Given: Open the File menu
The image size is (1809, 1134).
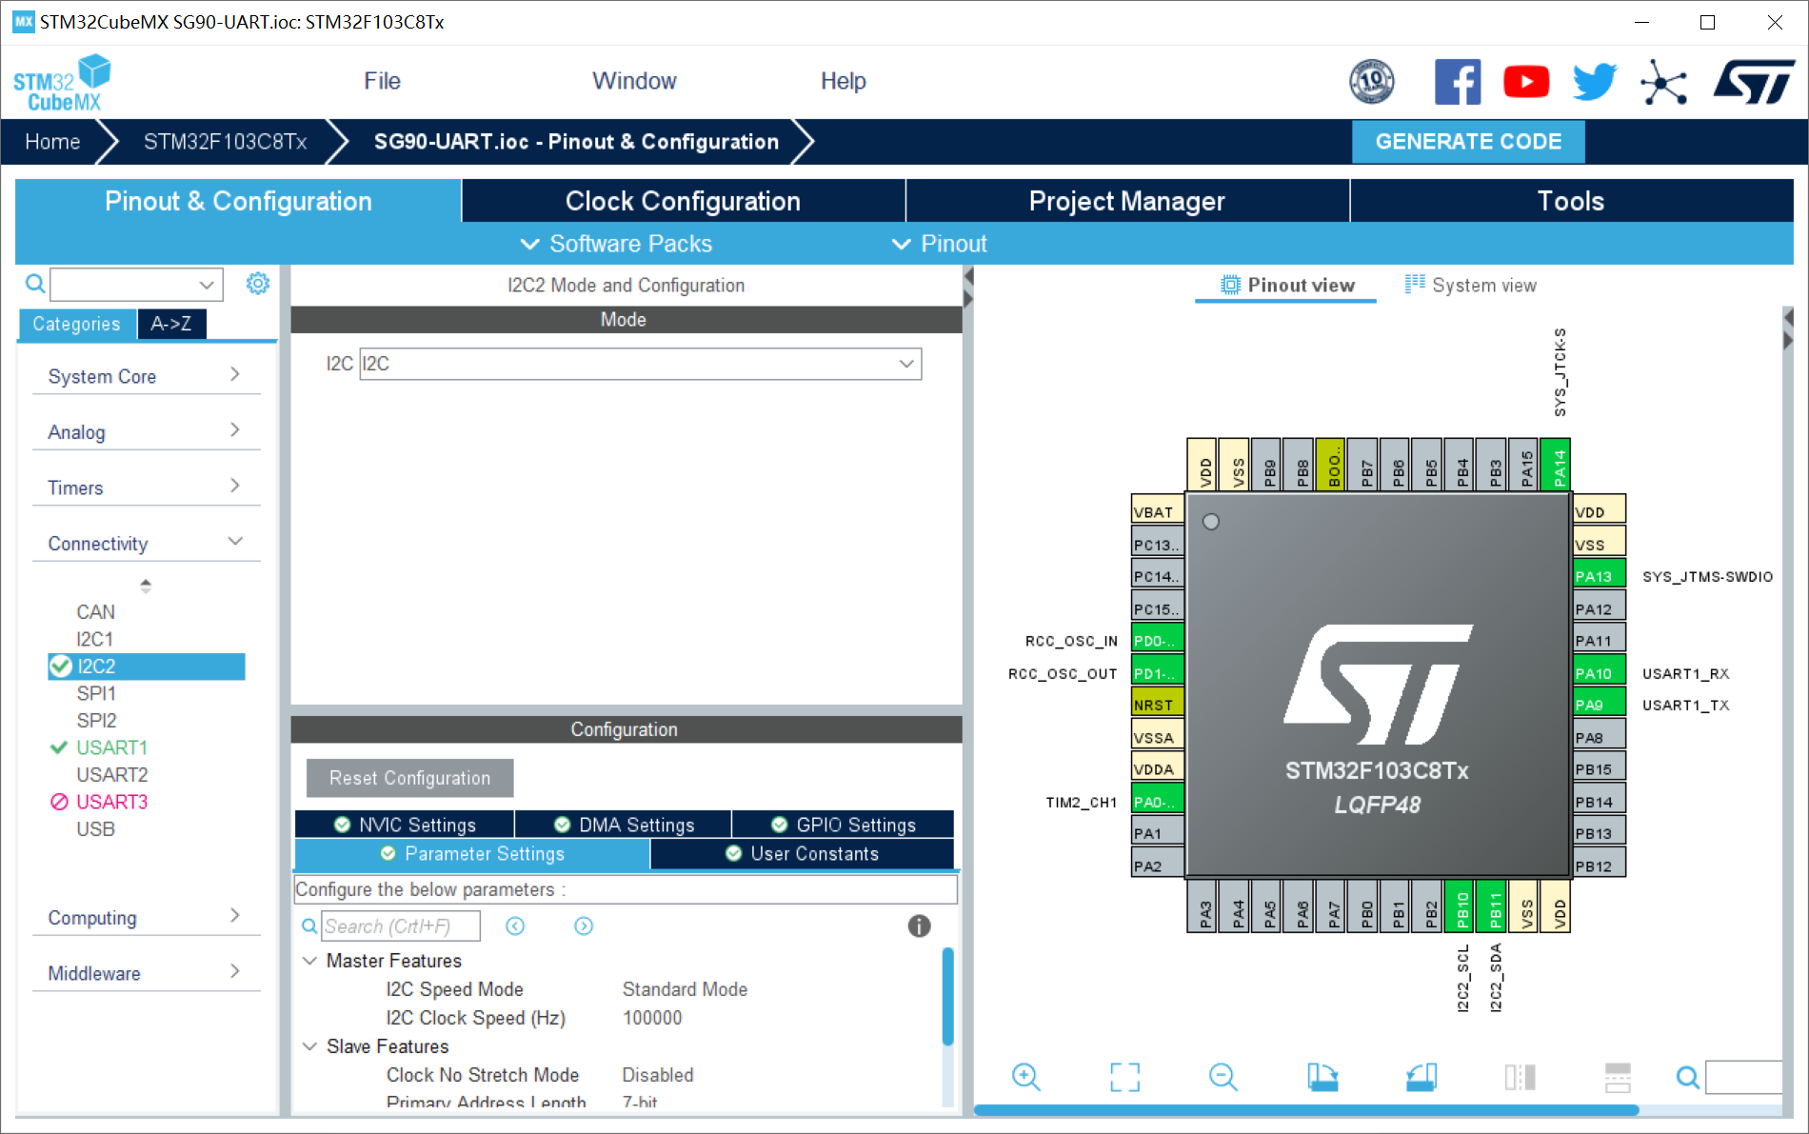Looking at the screenshot, I should [x=382, y=81].
